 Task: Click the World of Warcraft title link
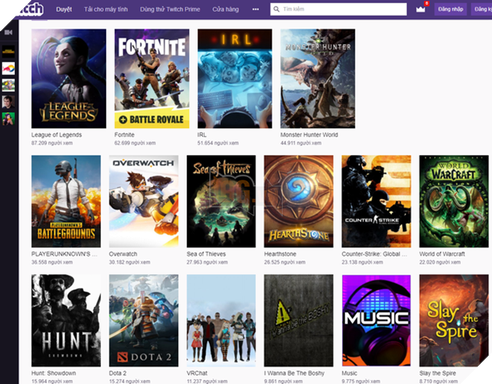click(442, 254)
